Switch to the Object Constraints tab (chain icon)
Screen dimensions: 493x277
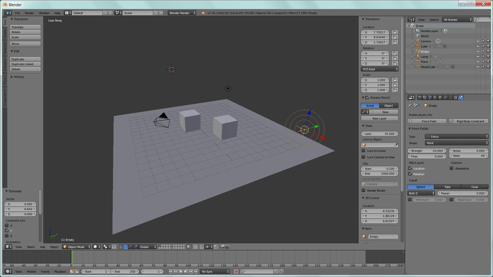point(445,97)
